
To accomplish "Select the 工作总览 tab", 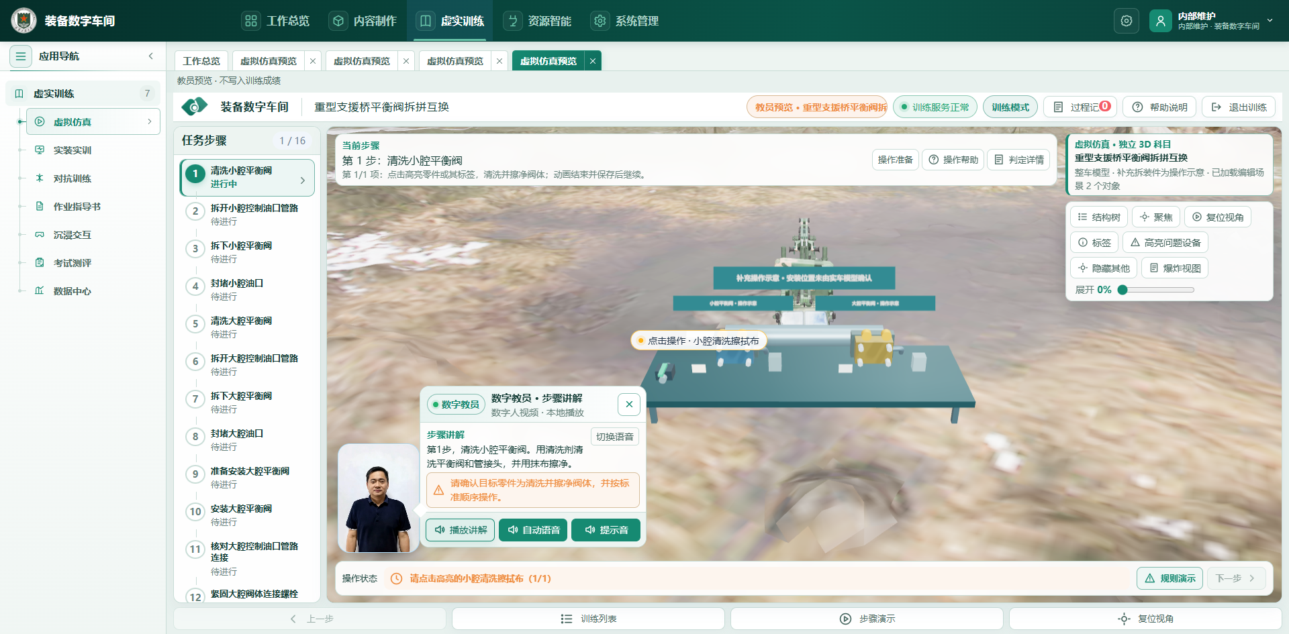I will click(201, 61).
